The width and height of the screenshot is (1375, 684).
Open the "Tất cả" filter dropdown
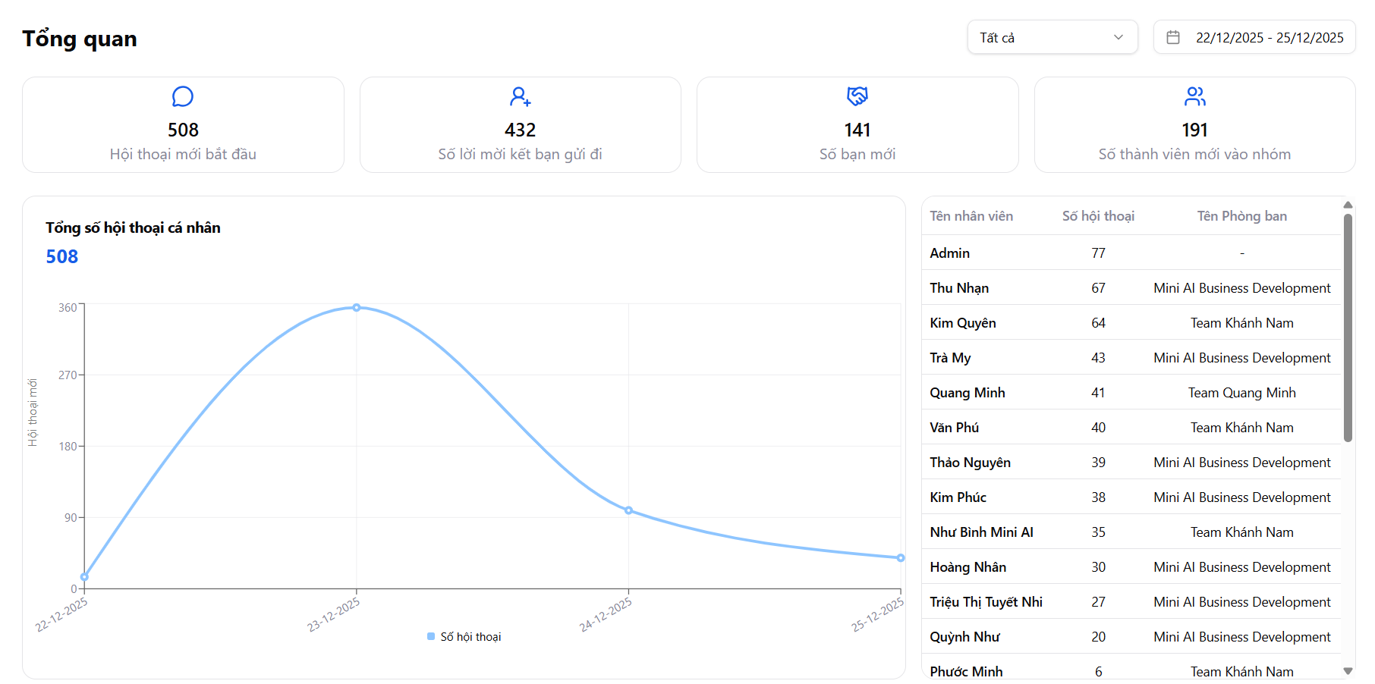coord(1052,37)
